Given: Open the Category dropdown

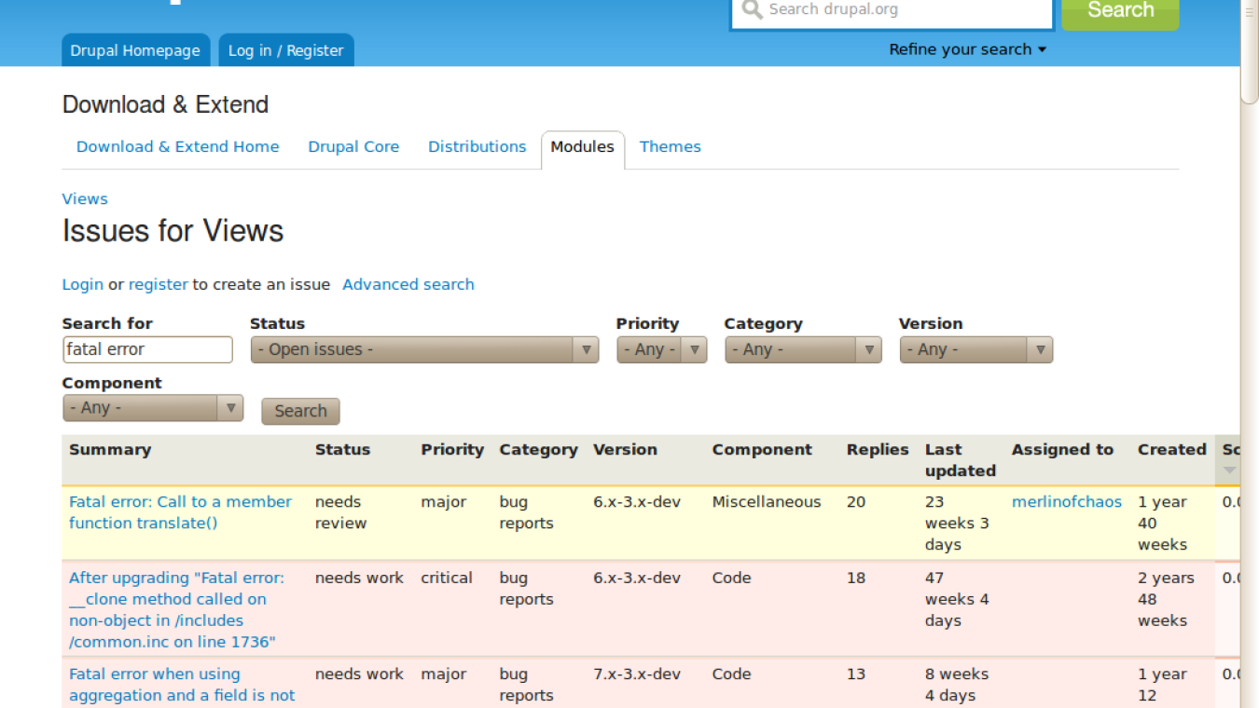Looking at the screenshot, I should pyautogui.click(x=803, y=349).
